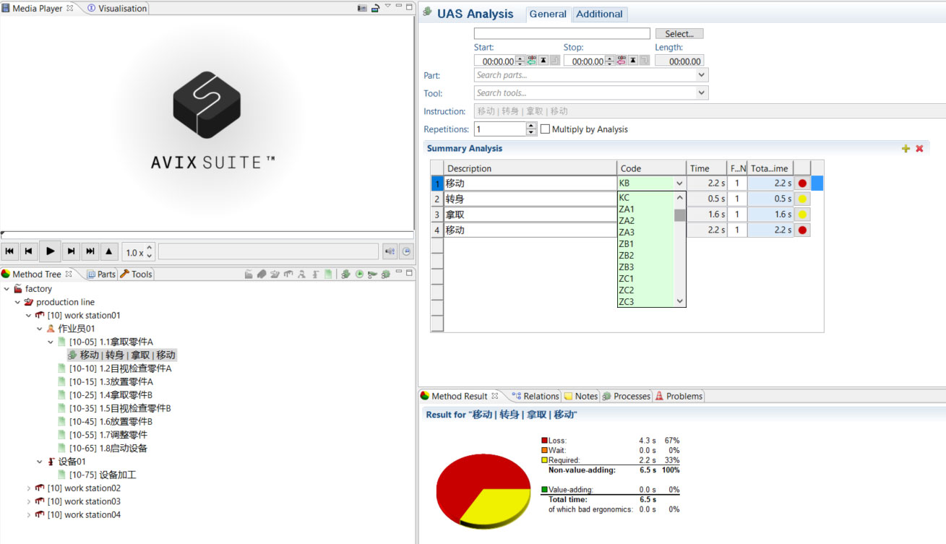This screenshot has height=544, width=946.
Task: Switch to the Additional tab
Action: 599,14
